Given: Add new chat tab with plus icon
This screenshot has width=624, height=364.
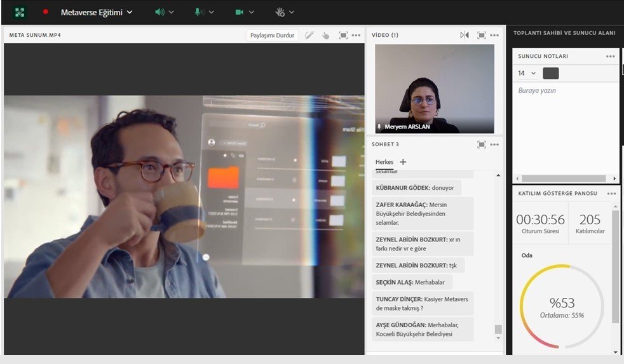Looking at the screenshot, I should pos(403,162).
